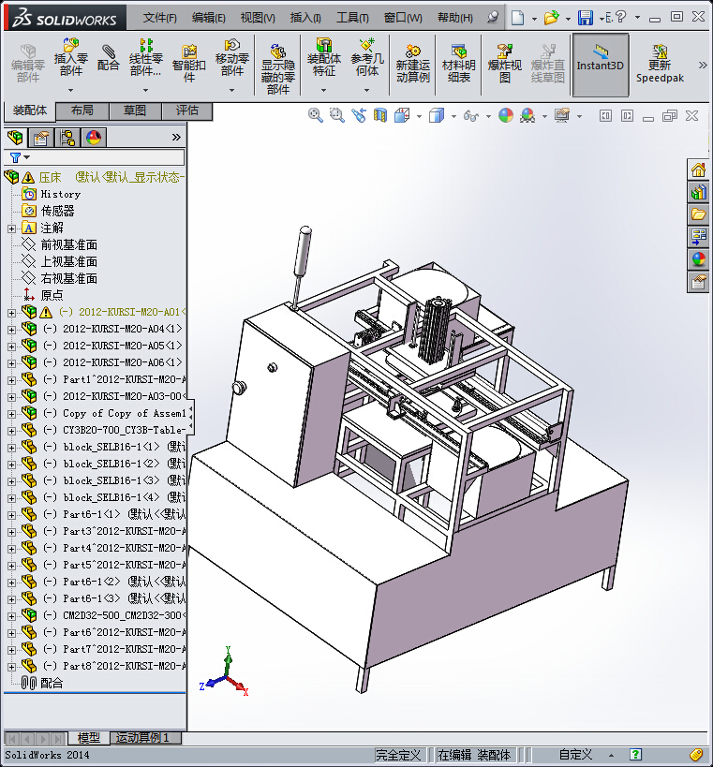
Task: Select the 前视基准面 plane item
Action: pyautogui.click(x=68, y=244)
